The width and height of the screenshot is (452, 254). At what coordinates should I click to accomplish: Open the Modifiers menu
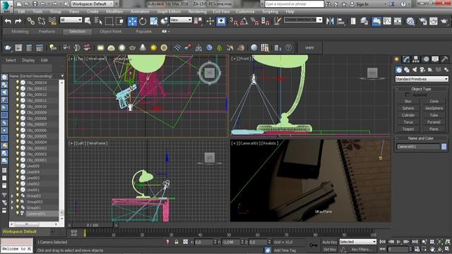(x=114, y=11)
